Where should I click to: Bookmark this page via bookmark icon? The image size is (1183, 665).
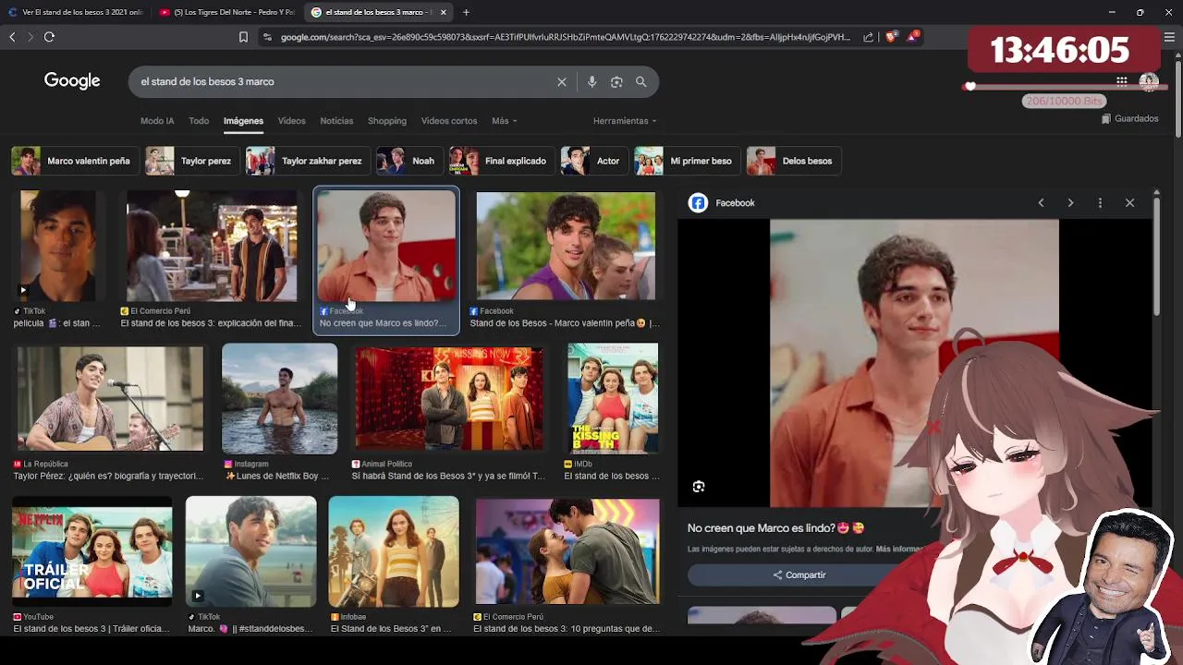coord(243,37)
